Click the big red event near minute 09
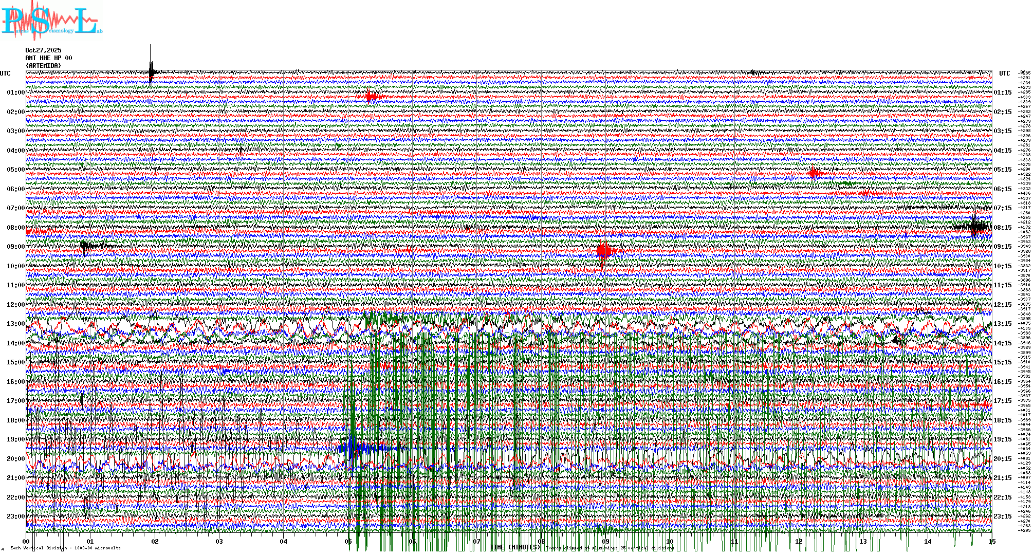 [604, 251]
